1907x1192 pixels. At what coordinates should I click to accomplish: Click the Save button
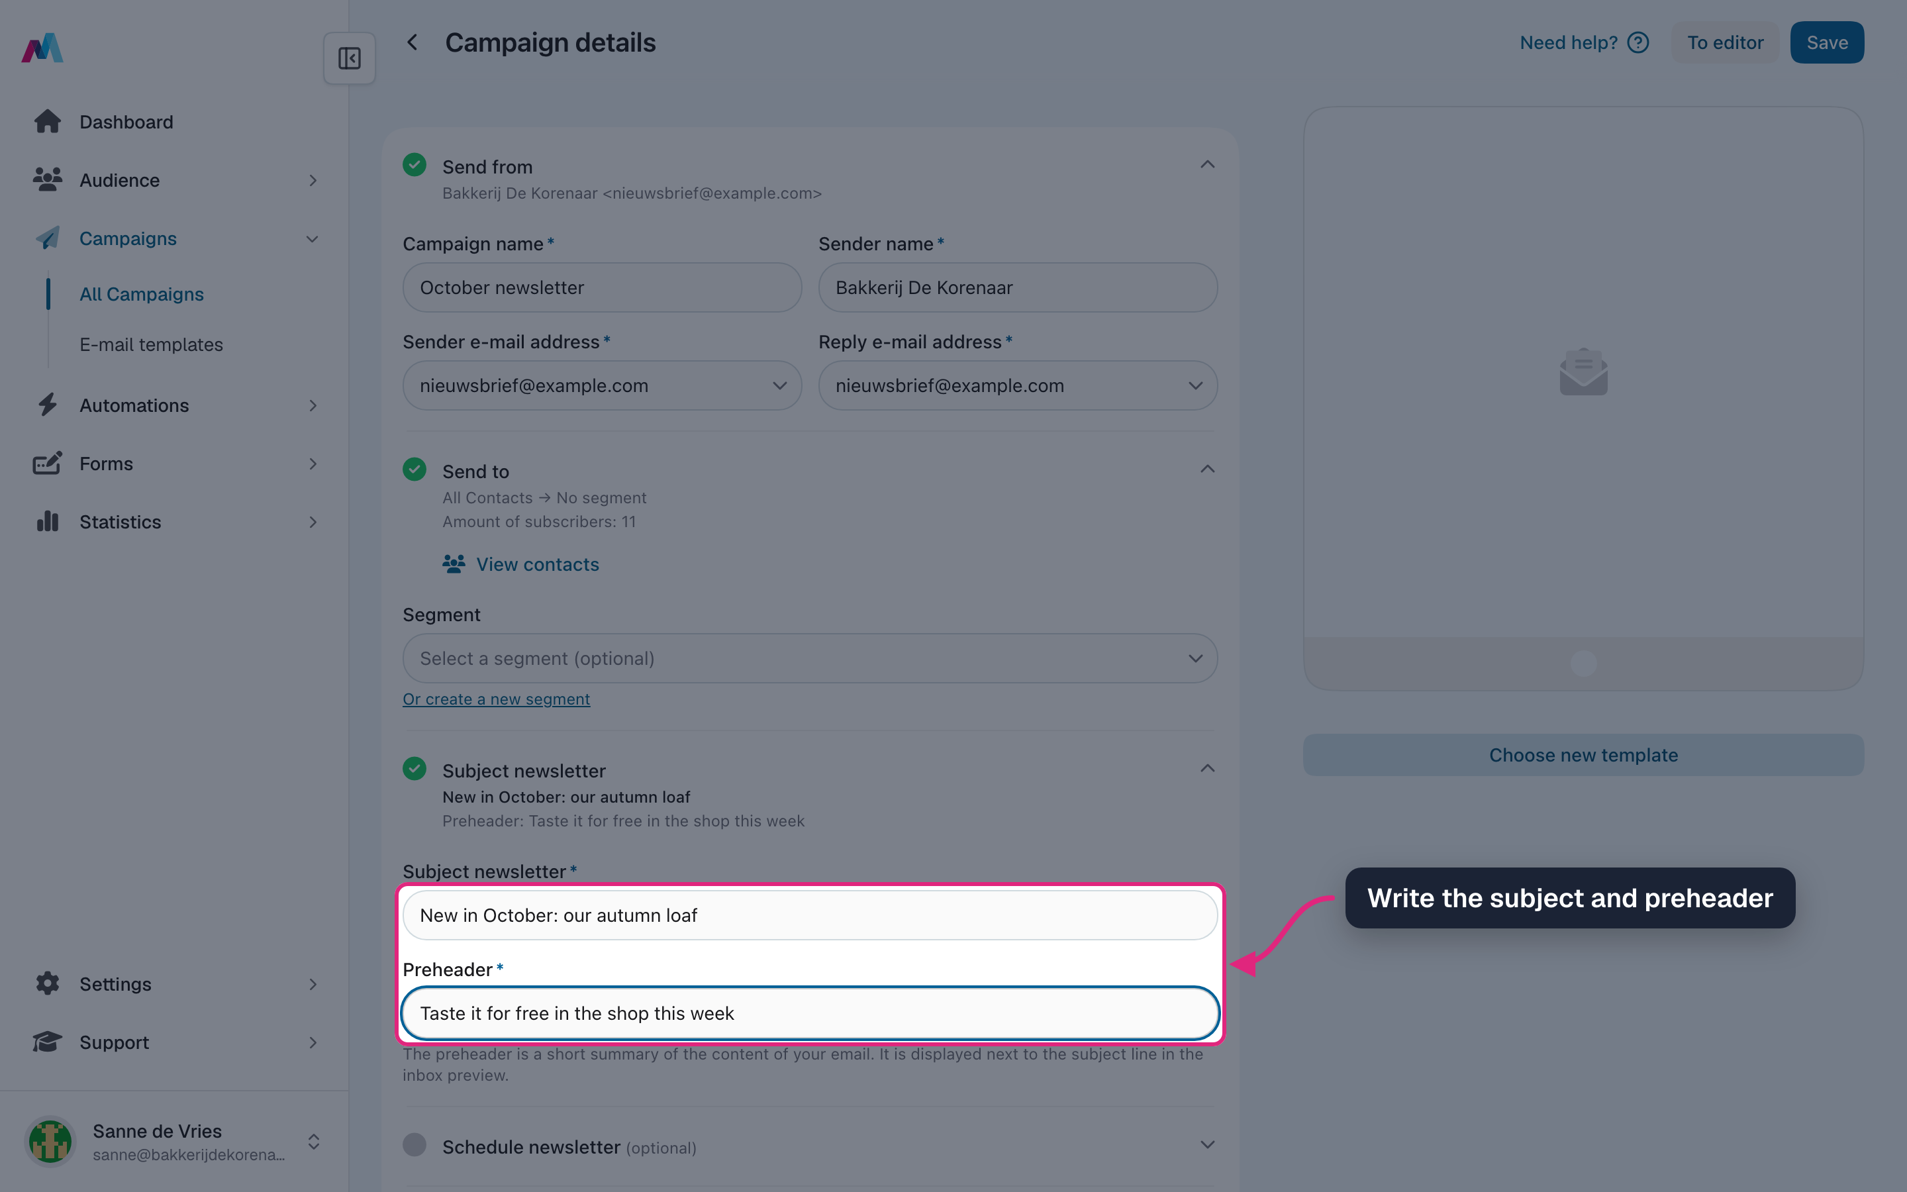(1827, 42)
